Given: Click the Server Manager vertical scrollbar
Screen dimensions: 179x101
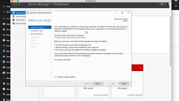Looking at the screenshot, I should (170, 41).
